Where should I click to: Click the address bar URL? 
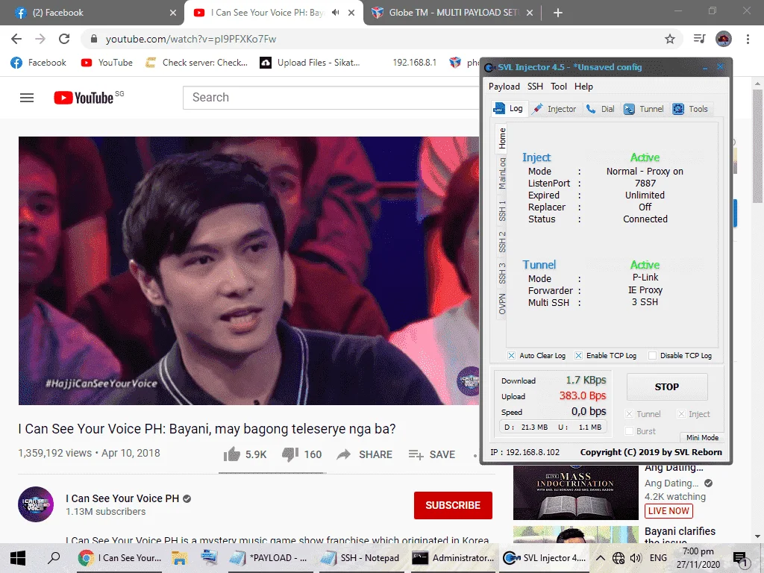click(191, 39)
